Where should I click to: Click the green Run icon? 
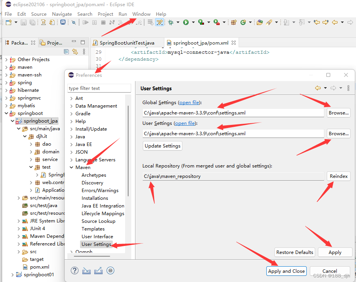186,22
